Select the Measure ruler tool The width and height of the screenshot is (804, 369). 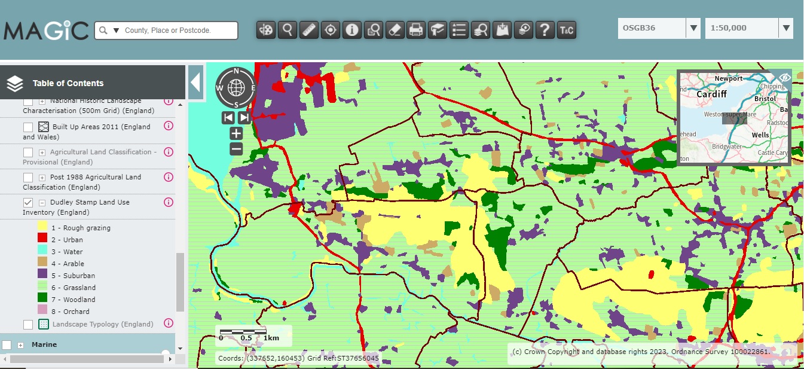[x=308, y=30]
